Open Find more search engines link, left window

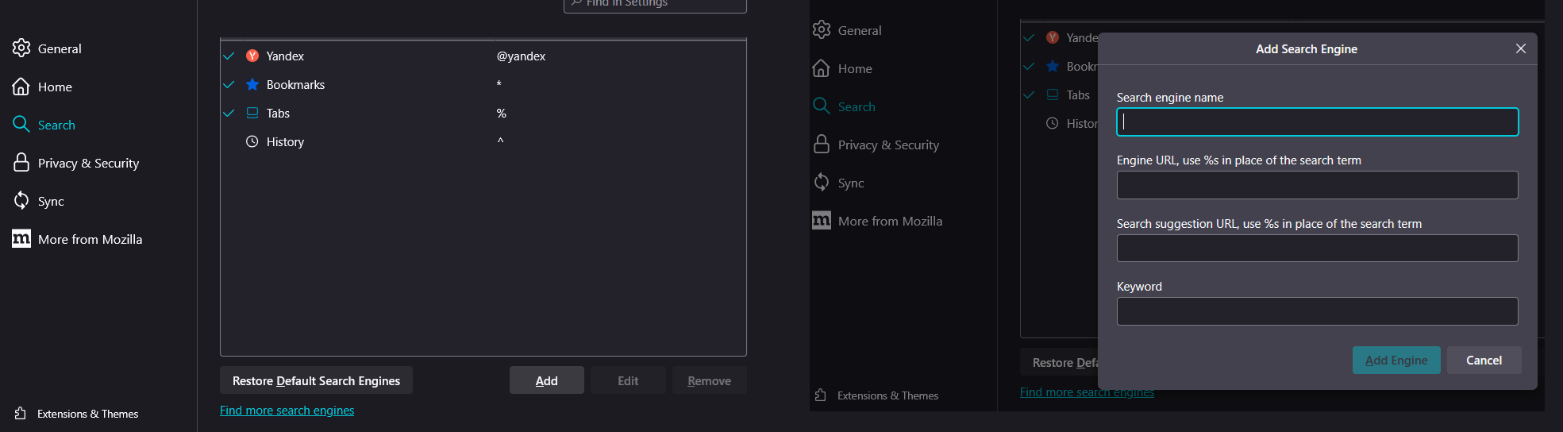coord(287,411)
